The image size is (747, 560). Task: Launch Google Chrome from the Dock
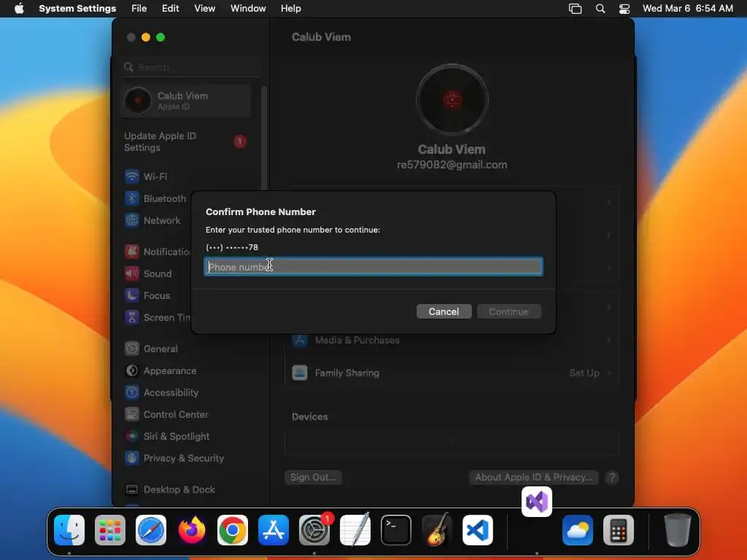click(233, 530)
